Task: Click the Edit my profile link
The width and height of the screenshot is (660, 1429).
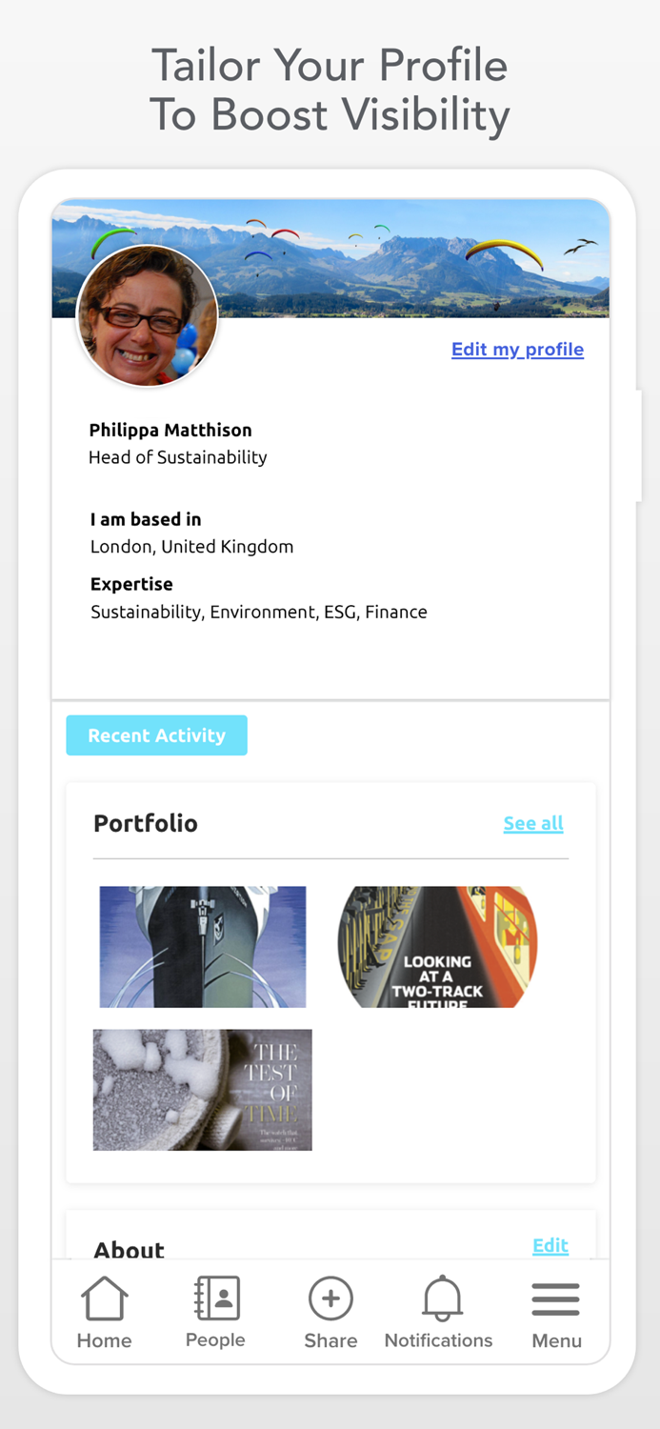Action: pyautogui.click(x=517, y=350)
